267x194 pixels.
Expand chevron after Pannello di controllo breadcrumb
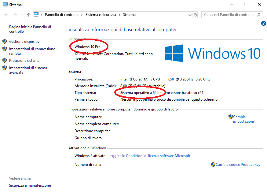pyautogui.click(x=82, y=15)
